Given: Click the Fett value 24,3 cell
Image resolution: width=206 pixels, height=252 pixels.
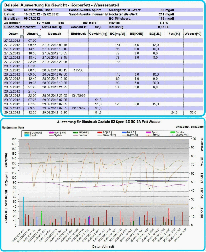Looking at the screenshot, I should click(x=174, y=112).
